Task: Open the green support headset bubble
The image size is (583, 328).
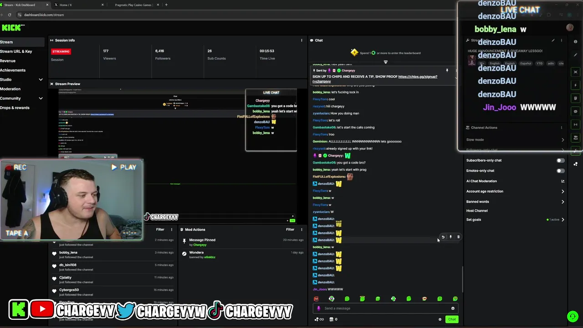Action: click(573, 316)
